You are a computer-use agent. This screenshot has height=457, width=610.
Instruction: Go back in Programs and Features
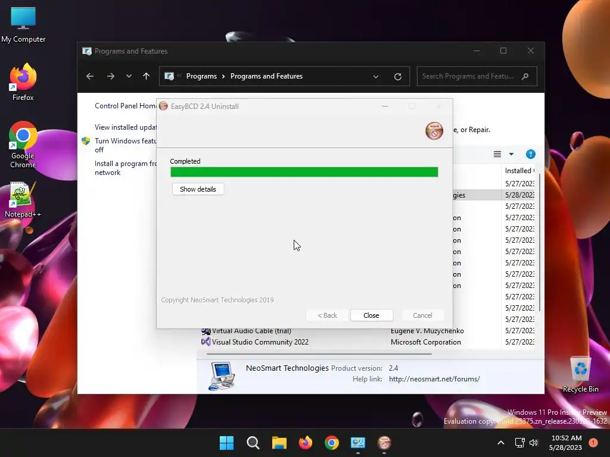[90, 76]
